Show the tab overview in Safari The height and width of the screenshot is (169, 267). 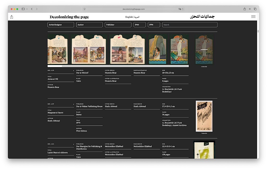tap(255, 9)
